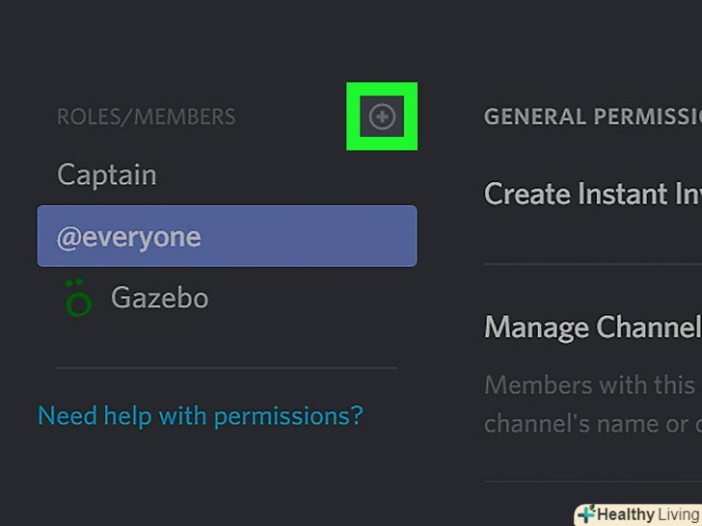The image size is (702, 526).
Task: Click the plus icon beside ROLES/MEMBERS
Action: [x=382, y=117]
